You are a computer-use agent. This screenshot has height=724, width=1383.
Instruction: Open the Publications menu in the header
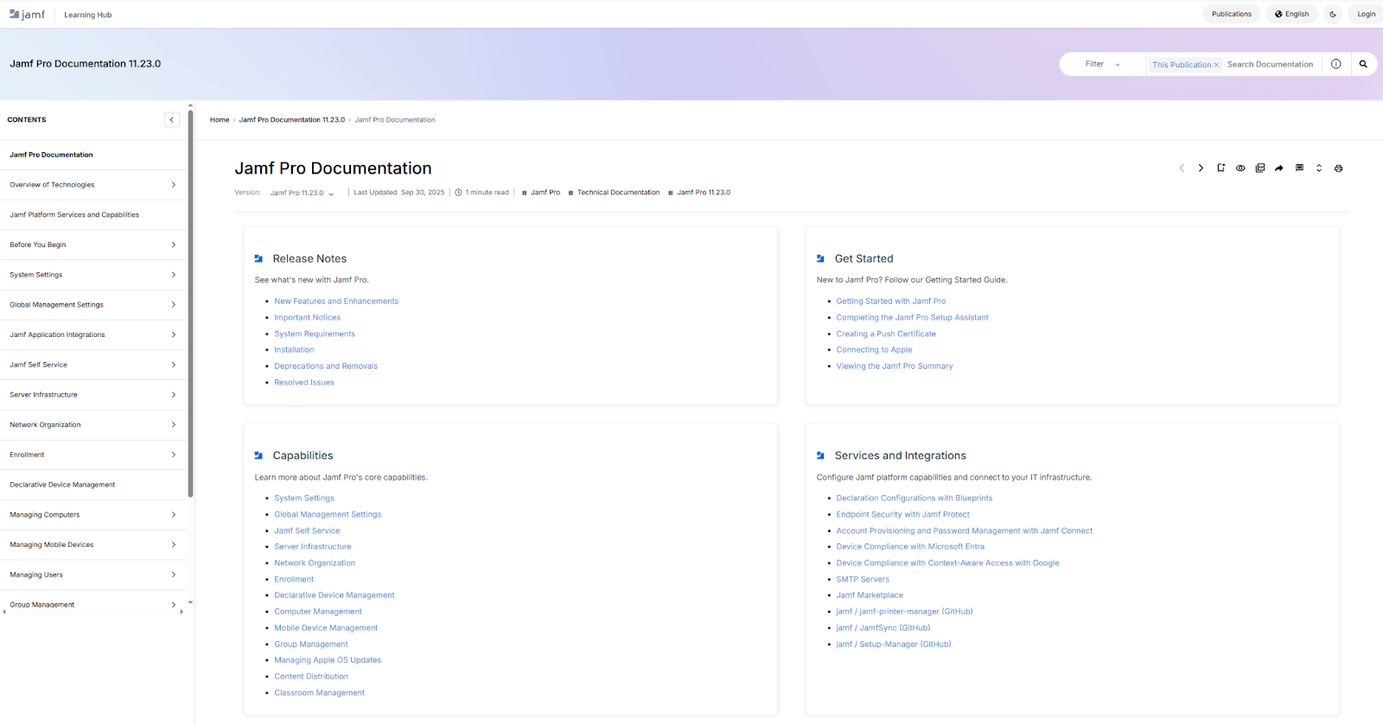point(1231,14)
